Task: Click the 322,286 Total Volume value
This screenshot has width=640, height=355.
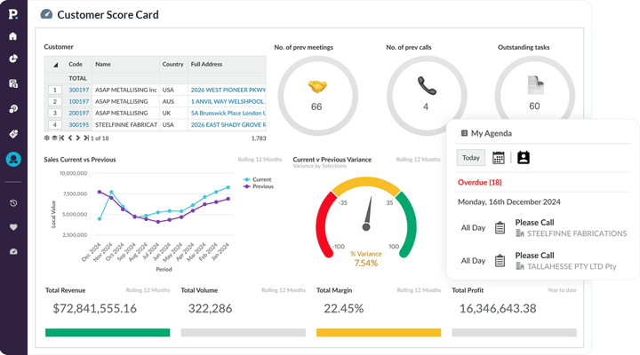Action: click(210, 309)
